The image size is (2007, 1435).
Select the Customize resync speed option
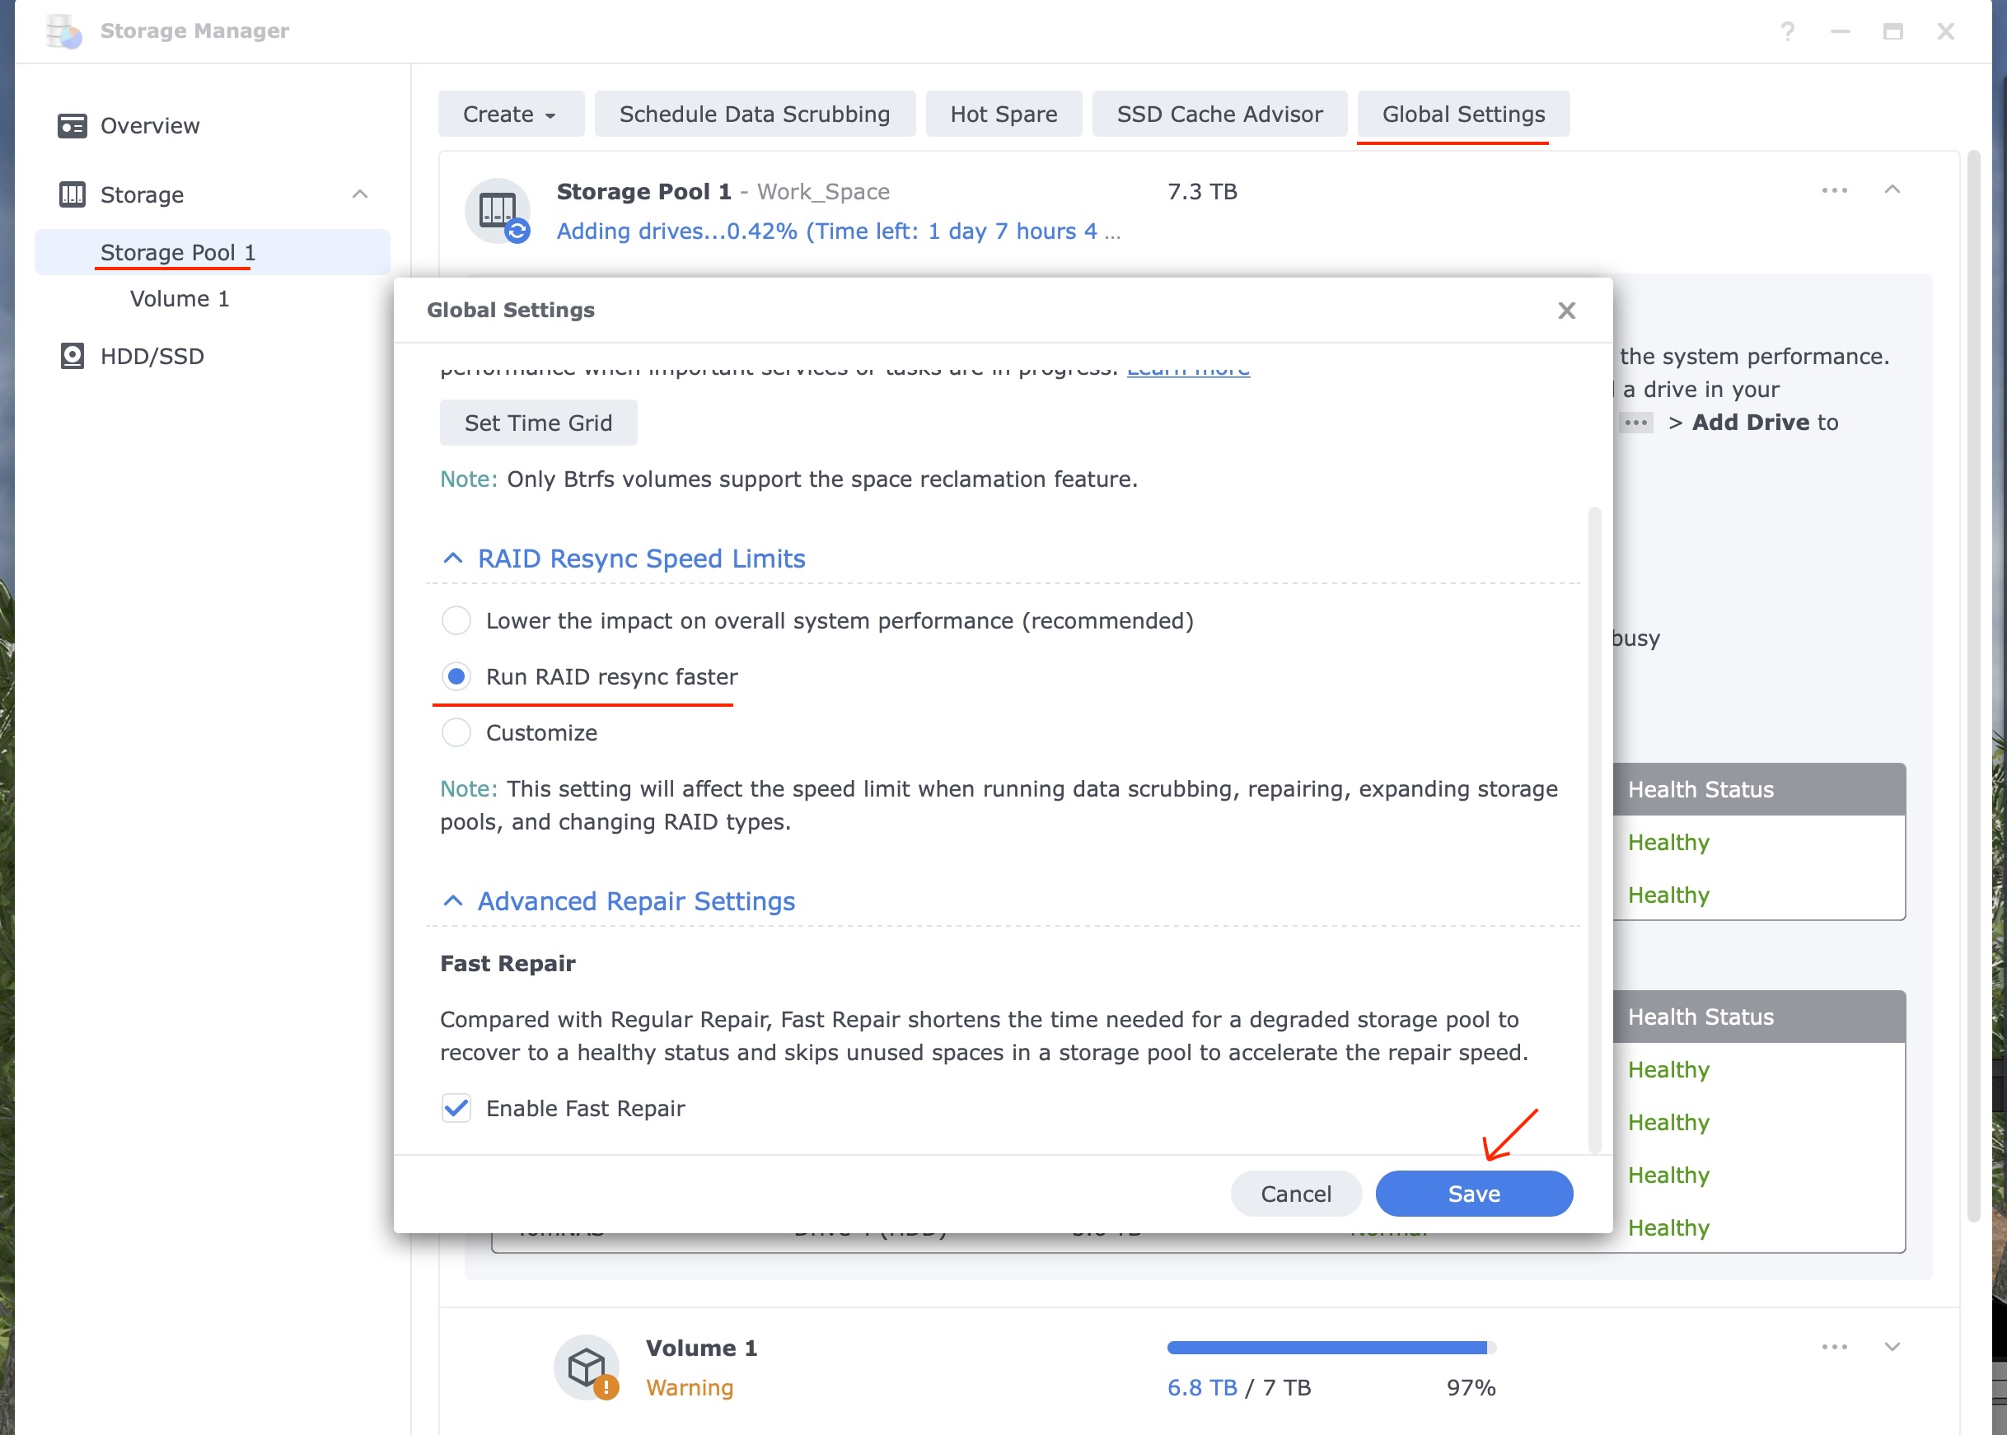(456, 732)
